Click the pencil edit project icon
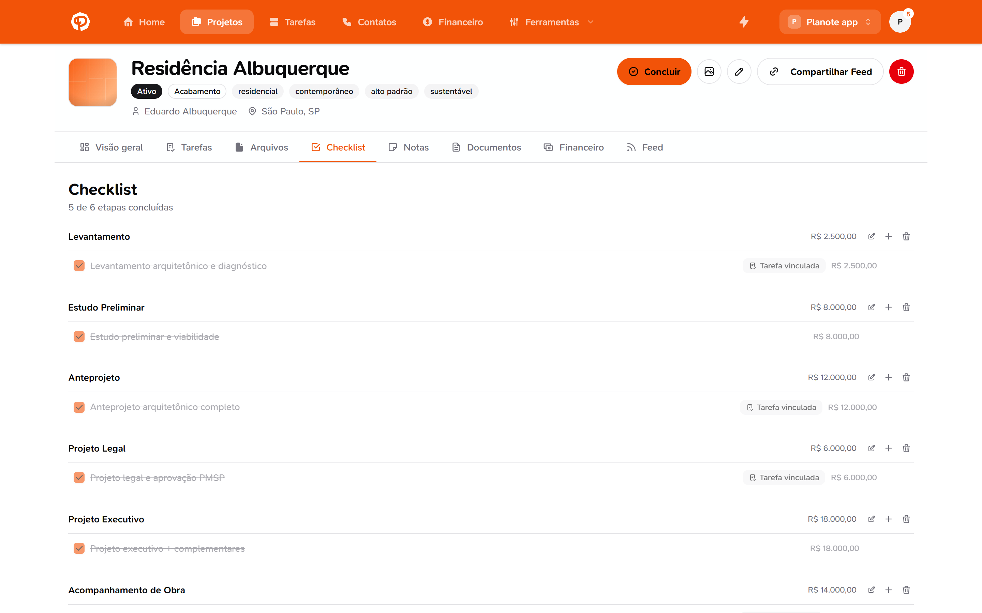Viewport: 982px width, 613px height. [739, 72]
